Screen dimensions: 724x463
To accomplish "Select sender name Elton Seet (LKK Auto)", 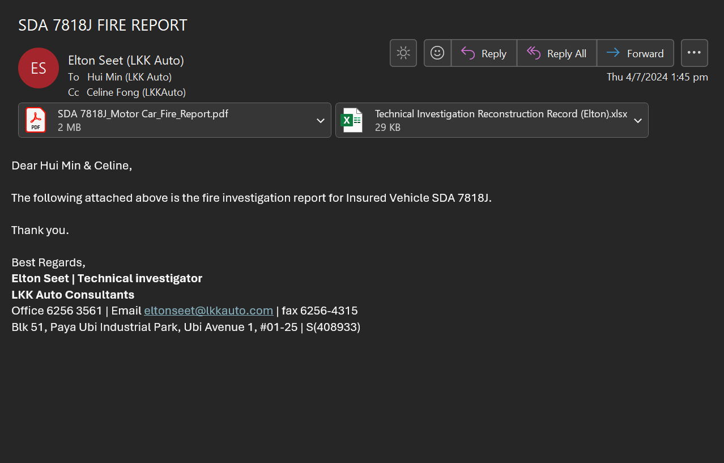I will click(126, 61).
